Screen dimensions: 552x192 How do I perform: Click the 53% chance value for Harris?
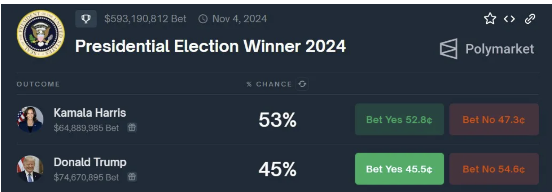(x=278, y=120)
